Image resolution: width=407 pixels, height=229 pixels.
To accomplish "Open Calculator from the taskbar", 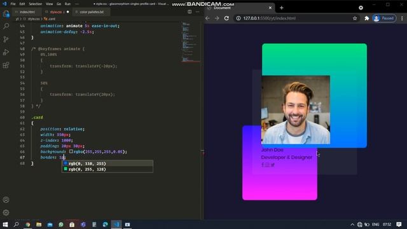I will tap(94, 225).
